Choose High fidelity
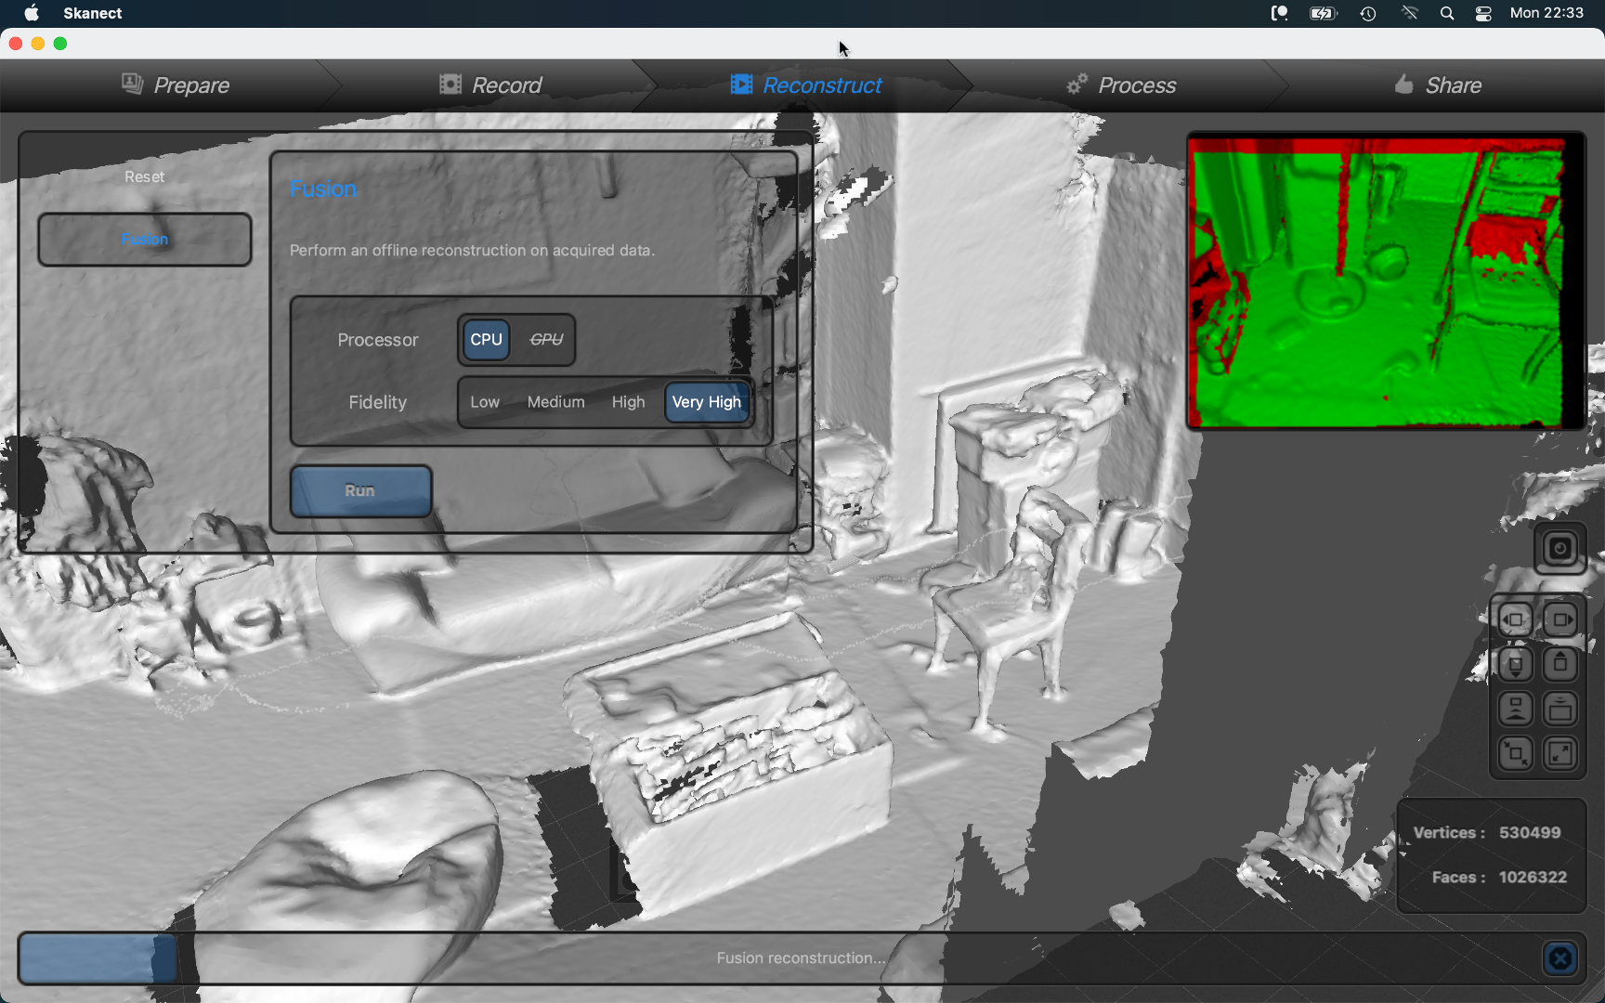Screen dimensions: 1605x1003 (x=628, y=402)
